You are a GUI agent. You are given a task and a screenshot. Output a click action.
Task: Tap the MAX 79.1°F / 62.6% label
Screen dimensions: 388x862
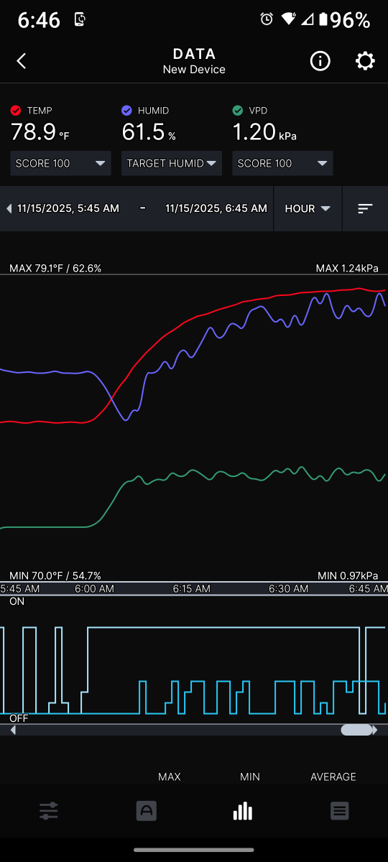pyautogui.click(x=55, y=269)
